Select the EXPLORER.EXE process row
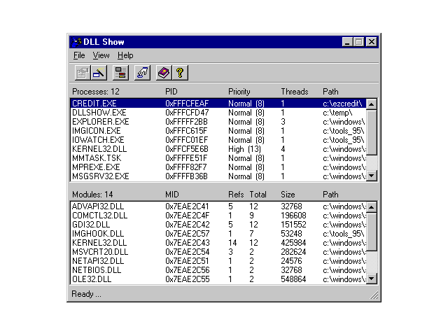Screen dimensions: 448x336 [x=99, y=121]
